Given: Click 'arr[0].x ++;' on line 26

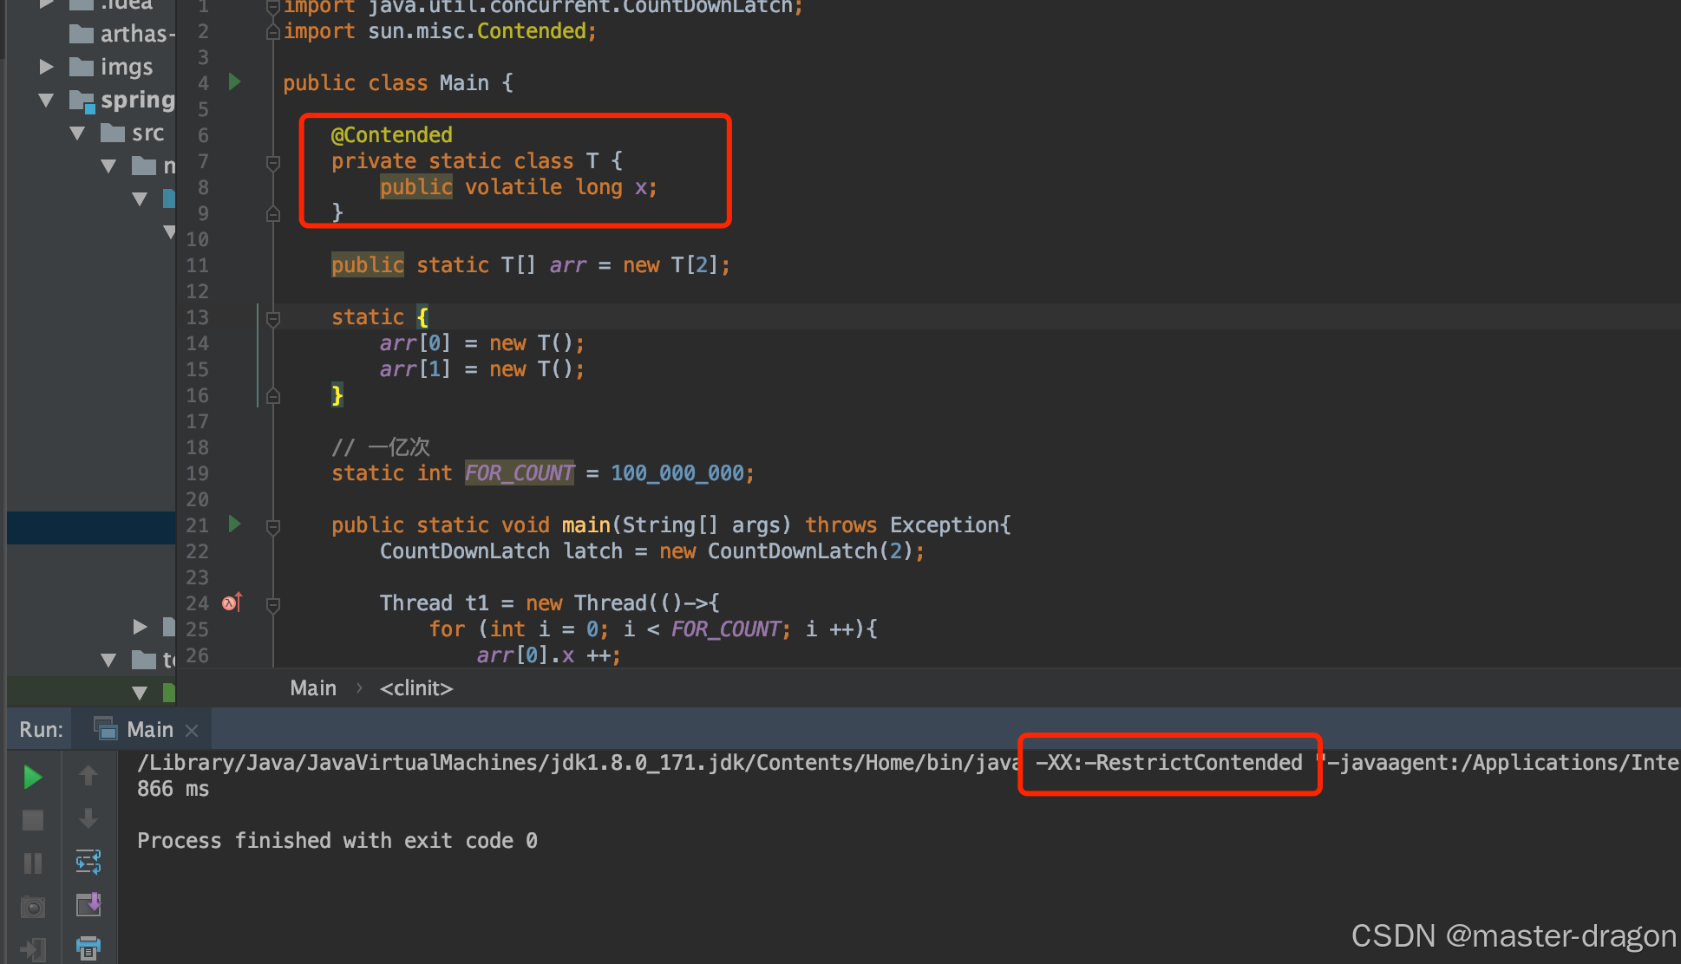Looking at the screenshot, I should (x=548, y=655).
